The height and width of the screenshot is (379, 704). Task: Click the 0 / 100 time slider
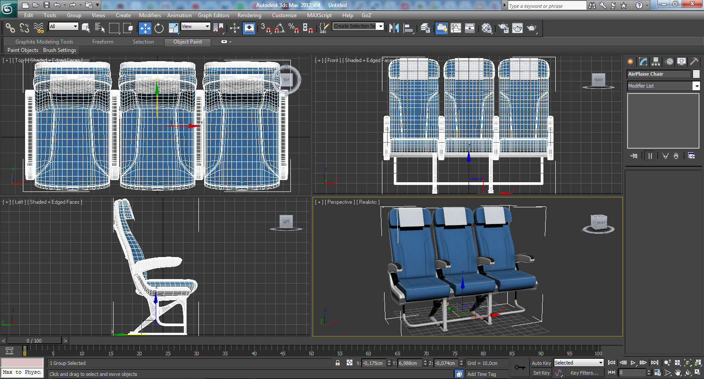click(x=34, y=341)
